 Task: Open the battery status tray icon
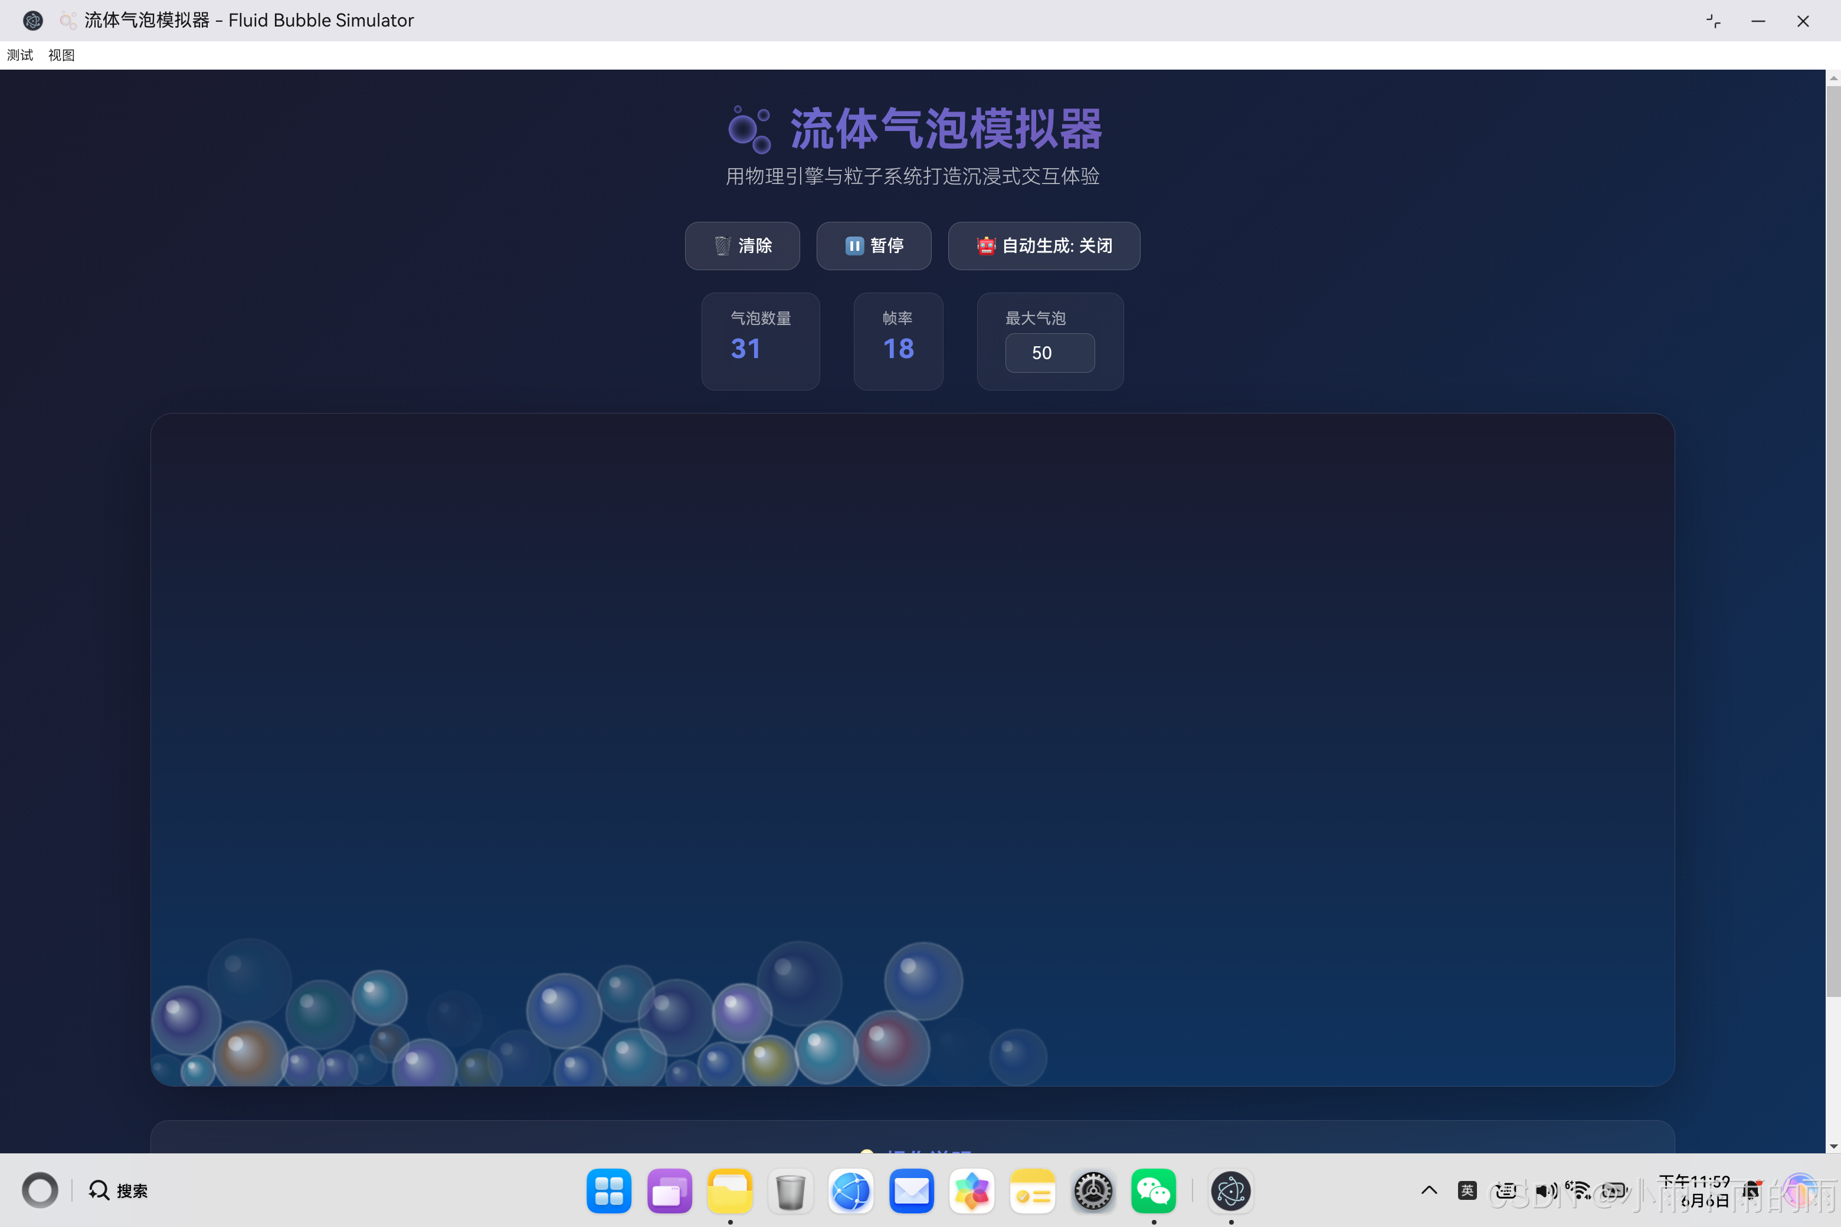[x=1615, y=1190]
